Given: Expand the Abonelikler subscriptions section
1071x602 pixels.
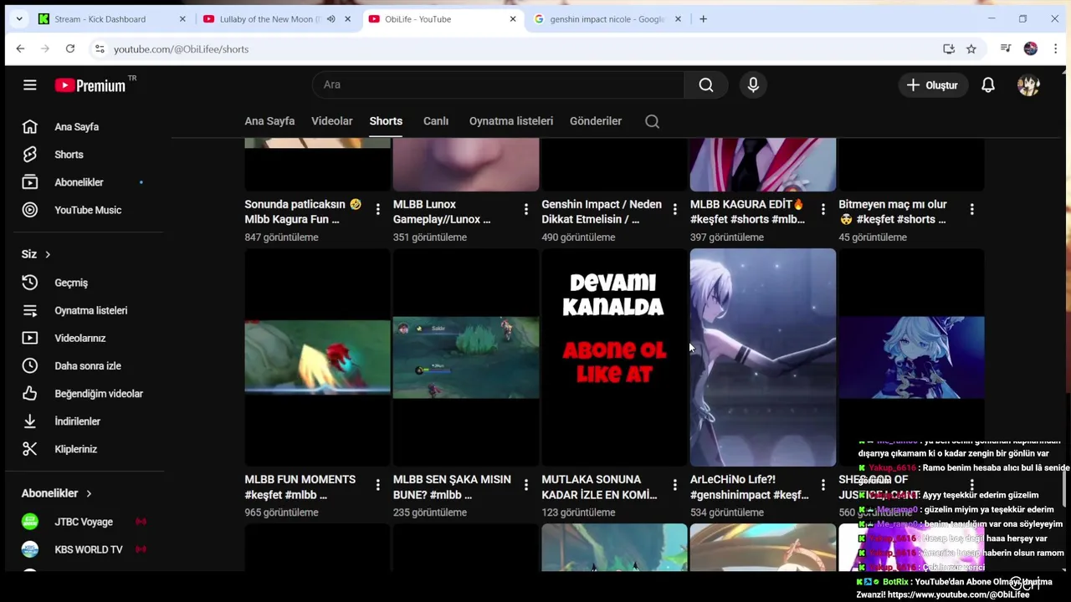Looking at the screenshot, I should [57, 493].
